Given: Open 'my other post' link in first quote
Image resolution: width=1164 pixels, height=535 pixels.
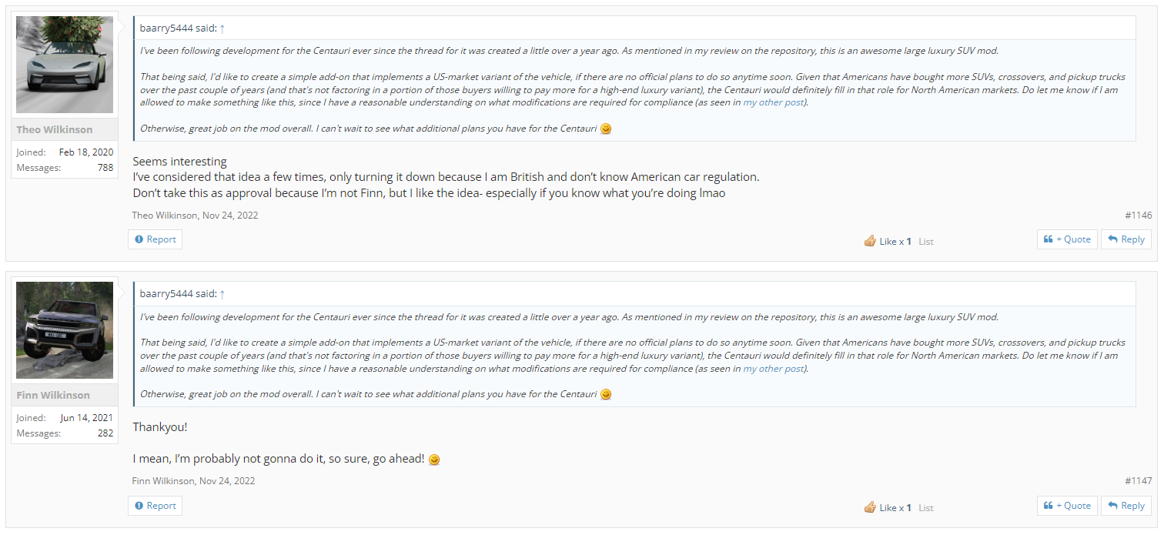Looking at the screenshot, I should pyautogui.click(x=774, y=102).
